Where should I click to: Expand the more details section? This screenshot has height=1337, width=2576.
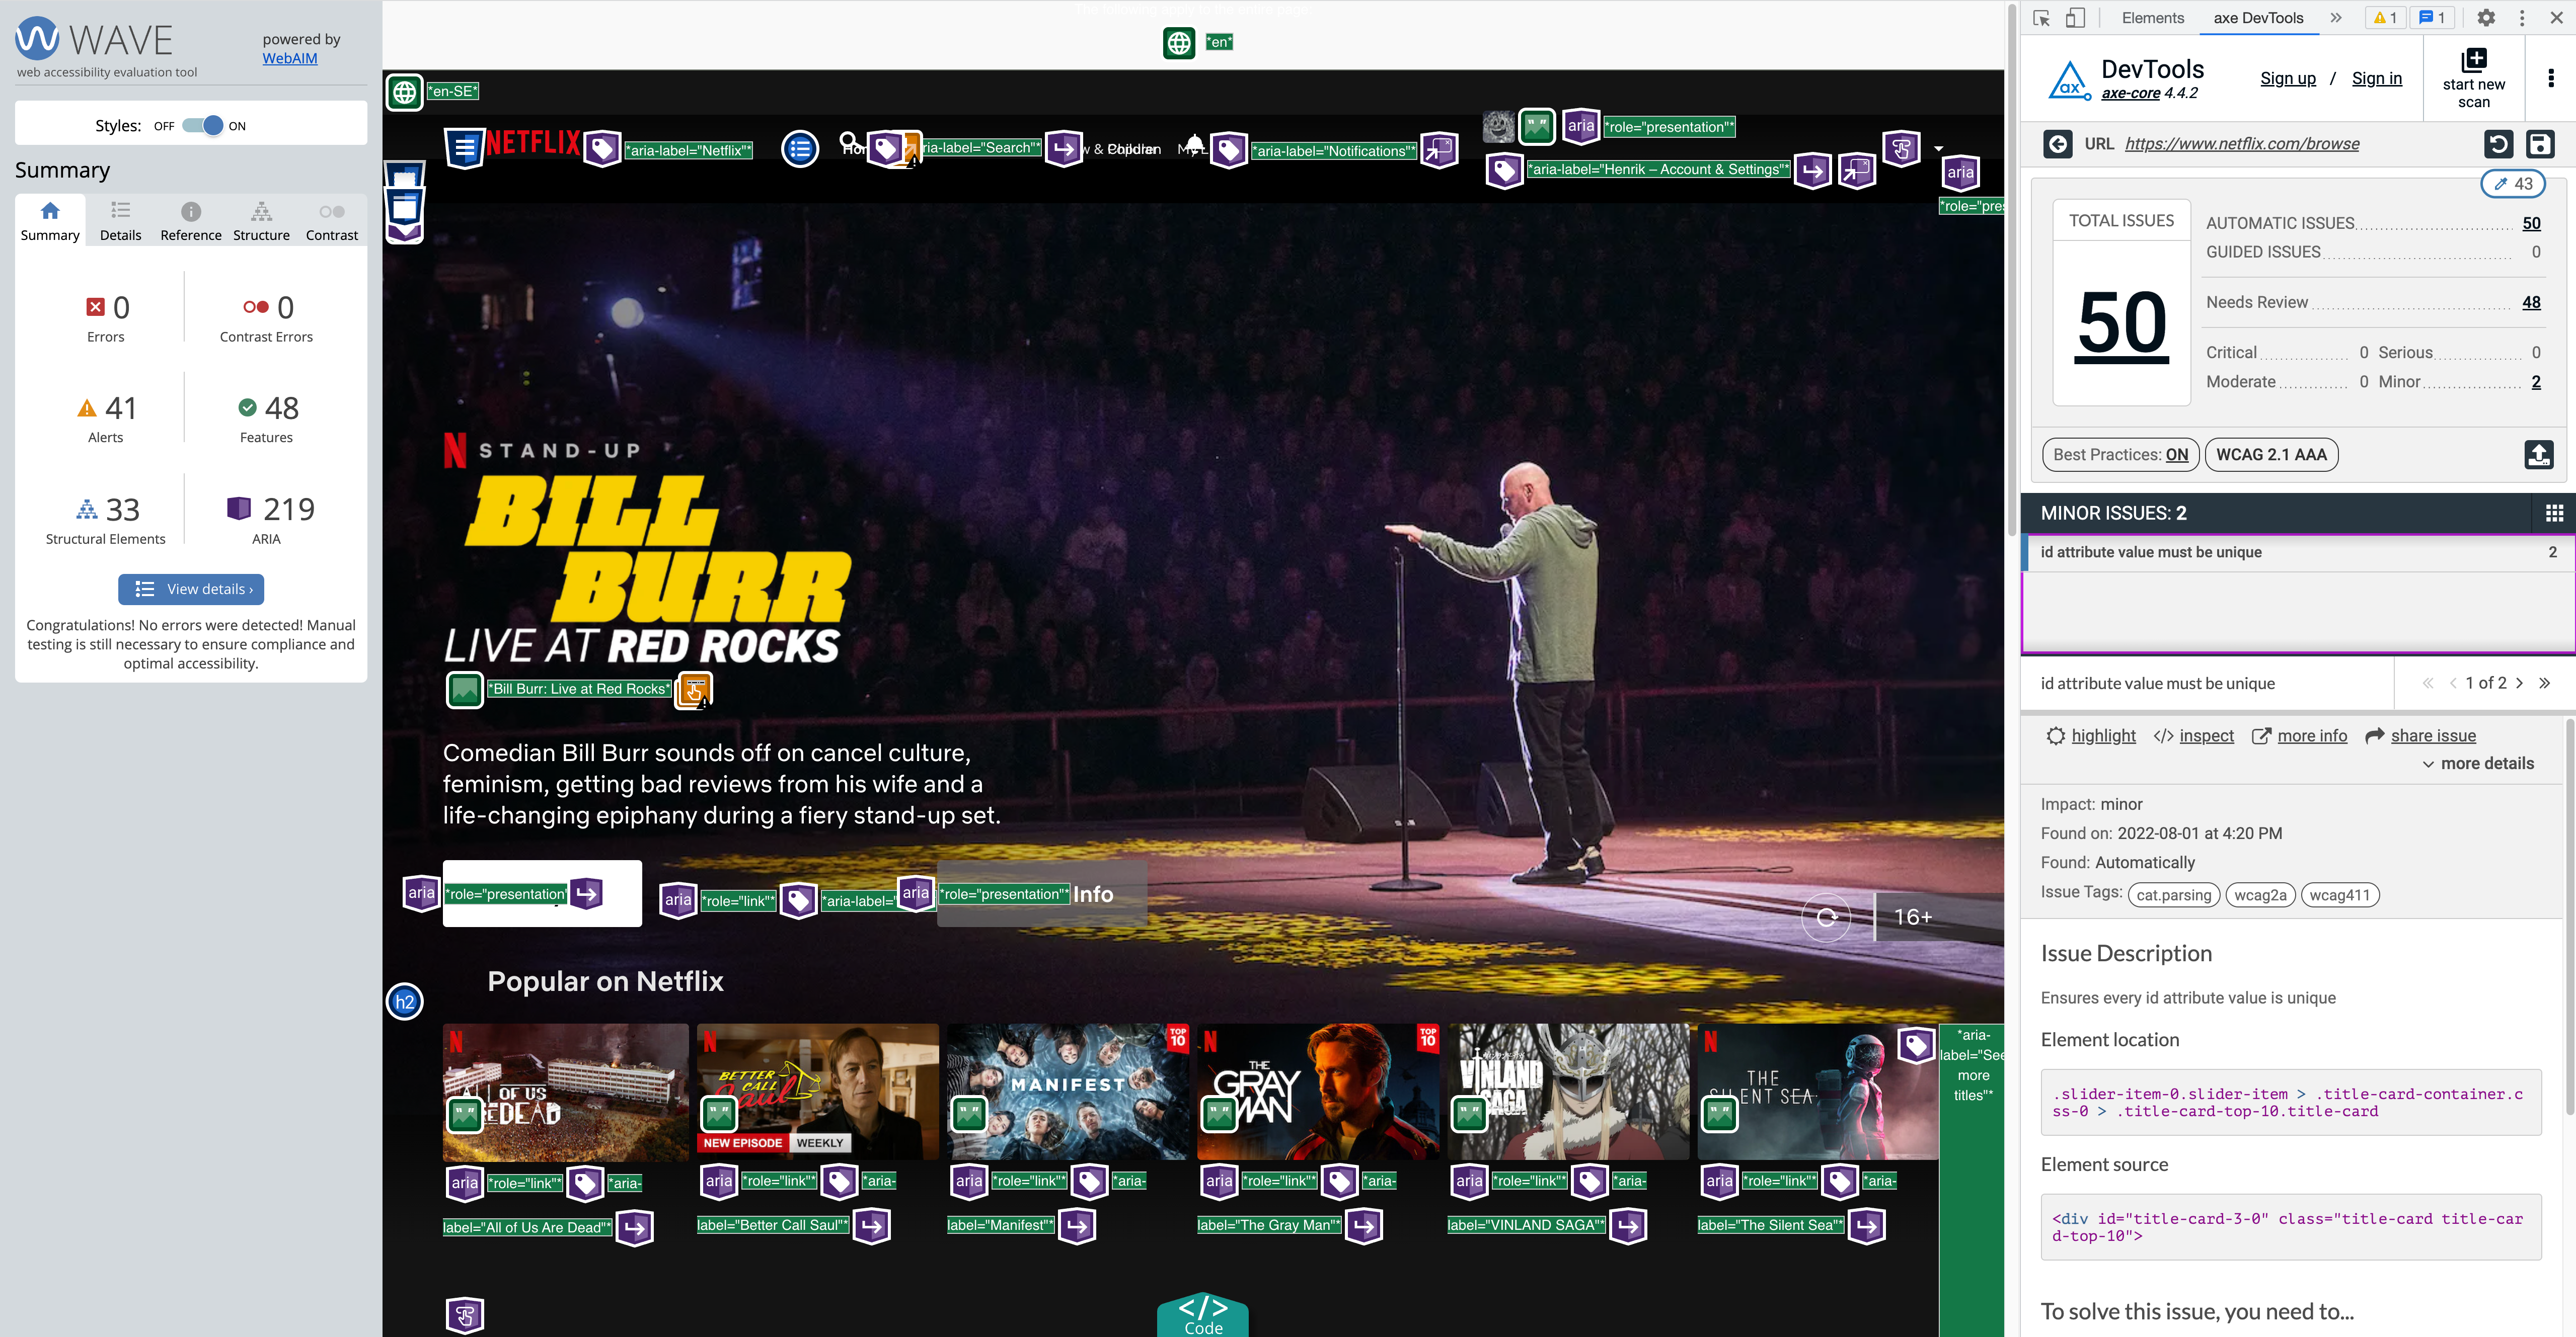[2477, 764]
